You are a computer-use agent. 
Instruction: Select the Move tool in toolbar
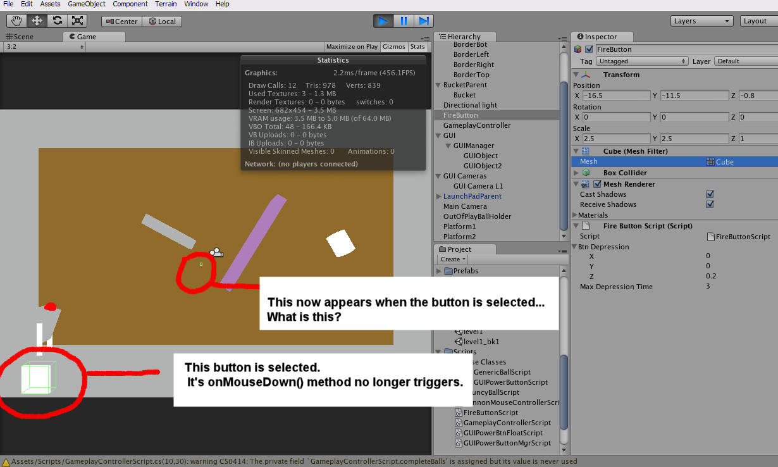(37, 21)
